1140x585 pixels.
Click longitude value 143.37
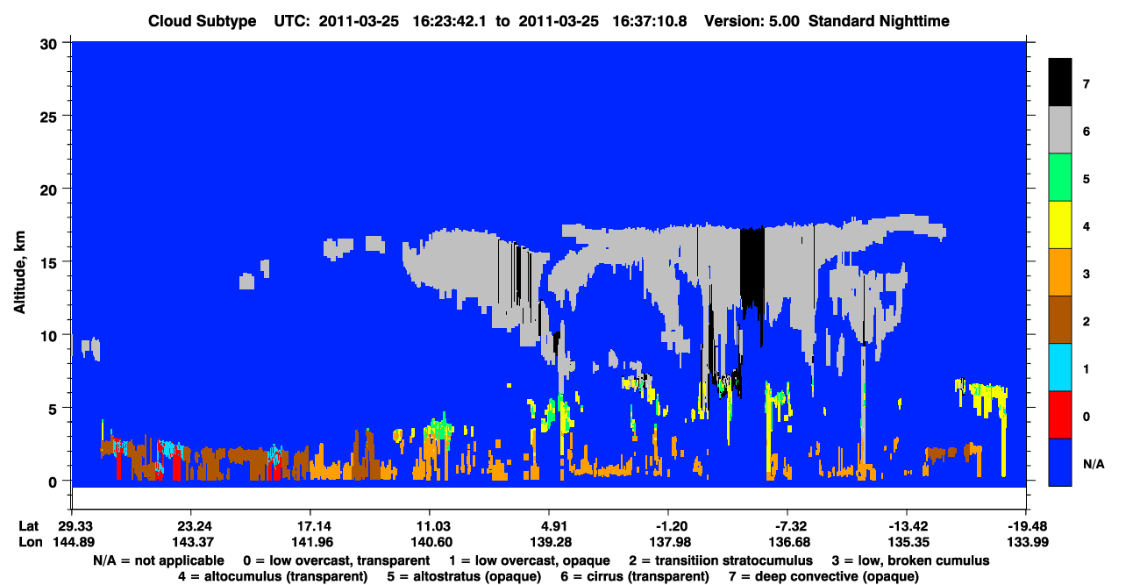tap(190, 541)
